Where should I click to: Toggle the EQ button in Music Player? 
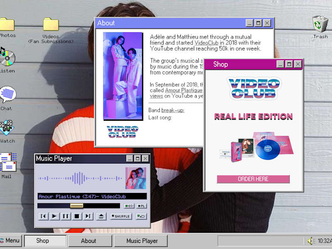129,206
